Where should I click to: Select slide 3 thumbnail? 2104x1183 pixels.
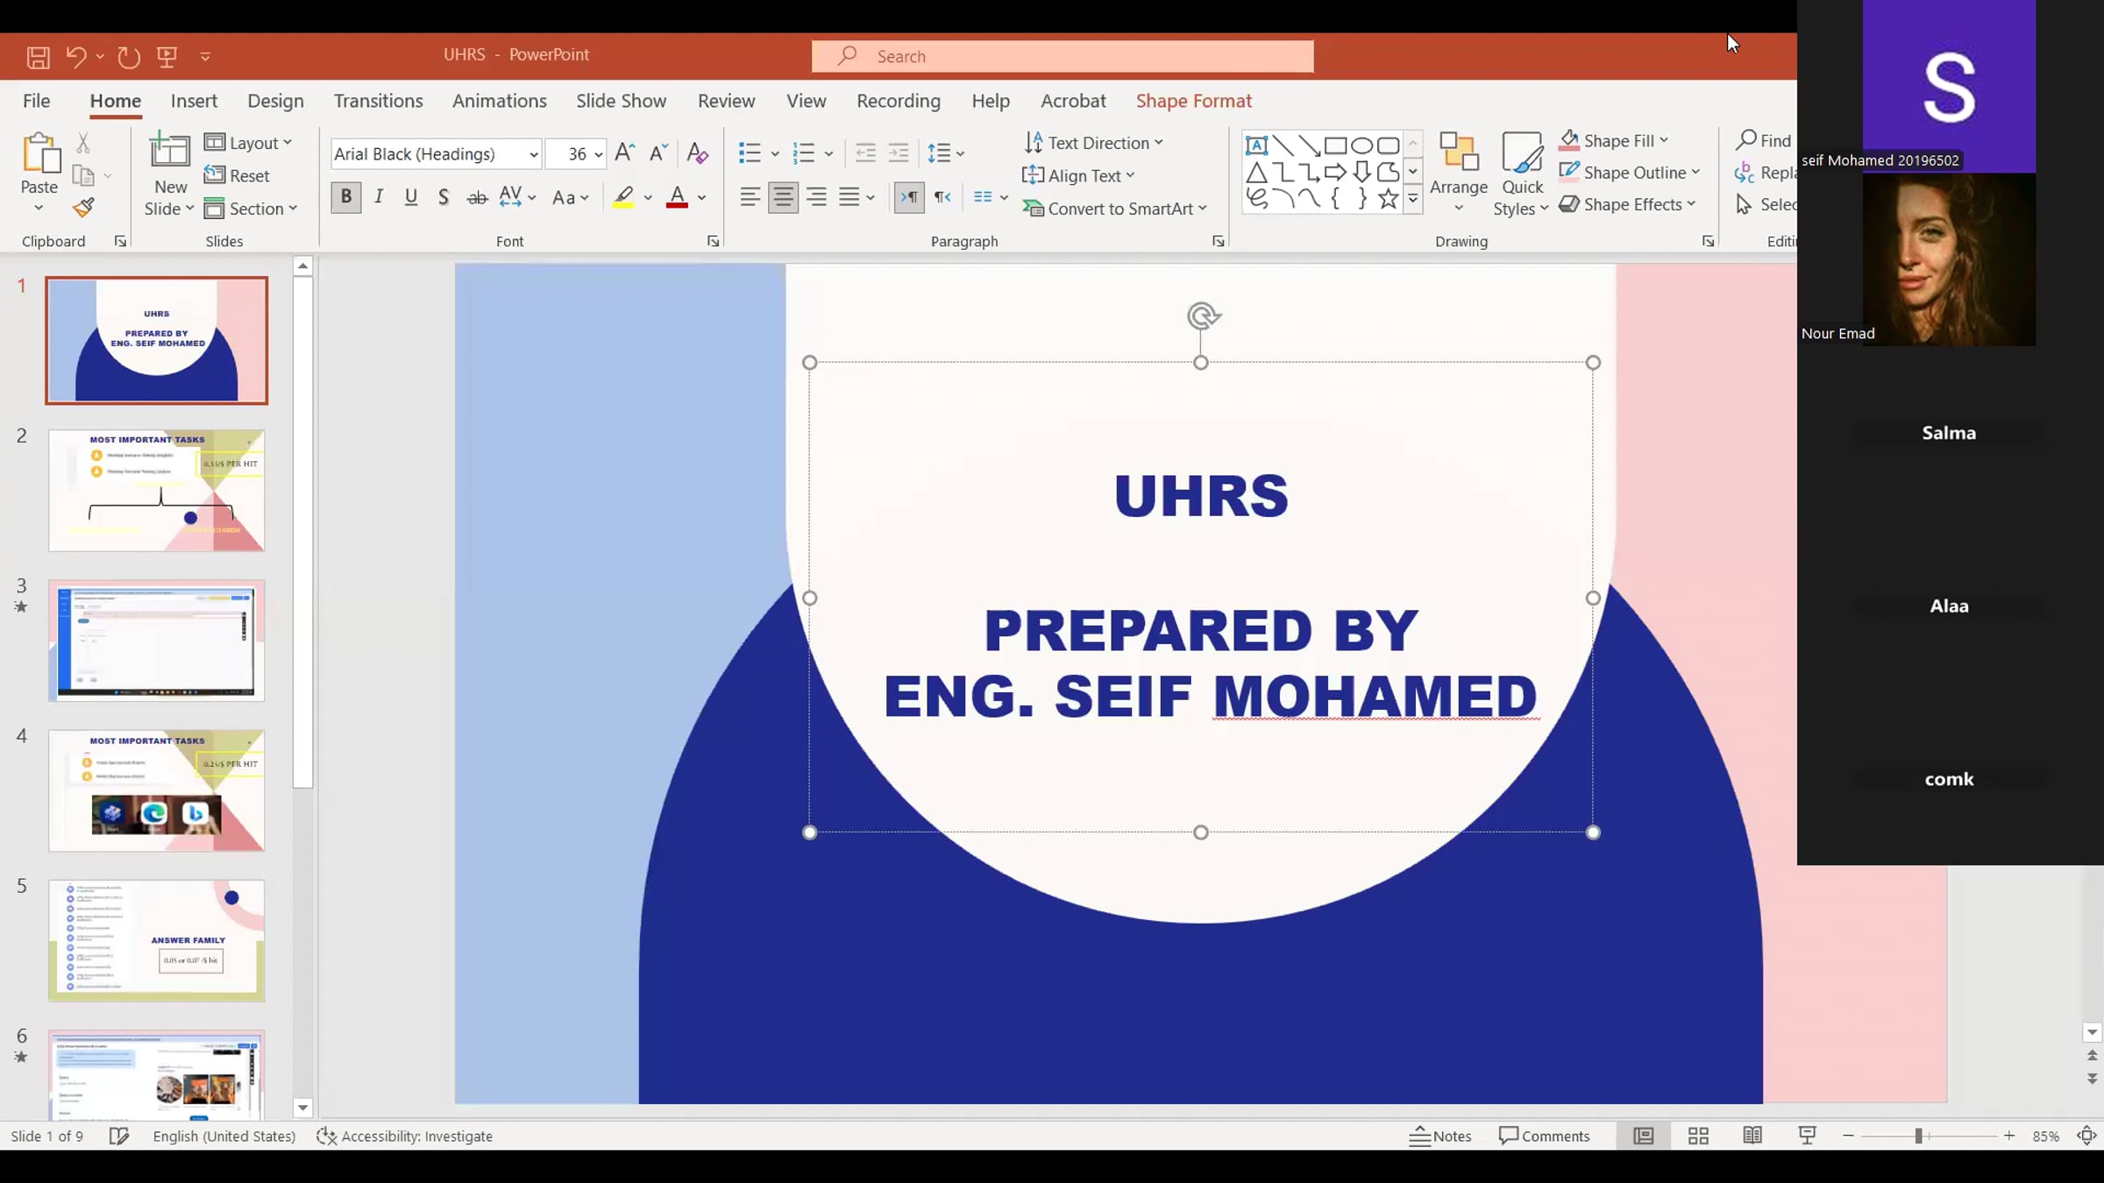point(156,641)
